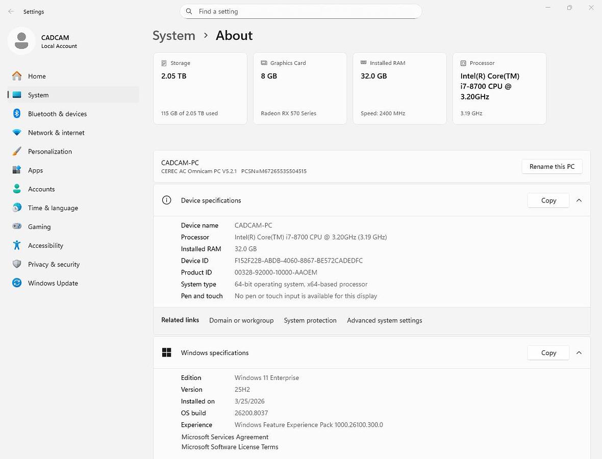Viewport: 602px width, 459px height.
Task: Click the Rename this PC button
Action: 551,167
